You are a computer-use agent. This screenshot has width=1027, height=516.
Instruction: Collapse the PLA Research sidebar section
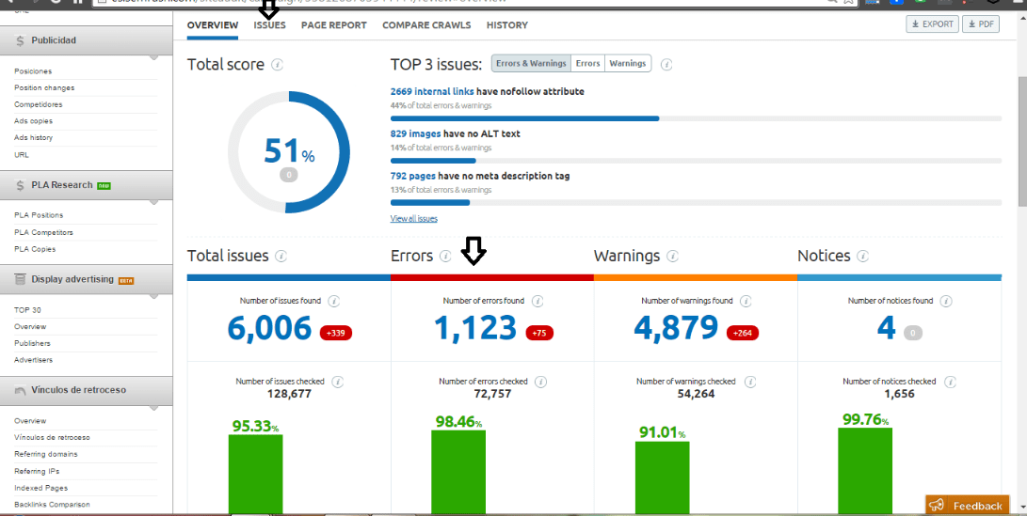point(87,185)
